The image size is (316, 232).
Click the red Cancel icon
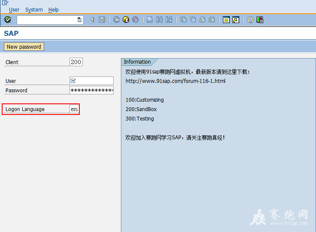click(135, 20)
